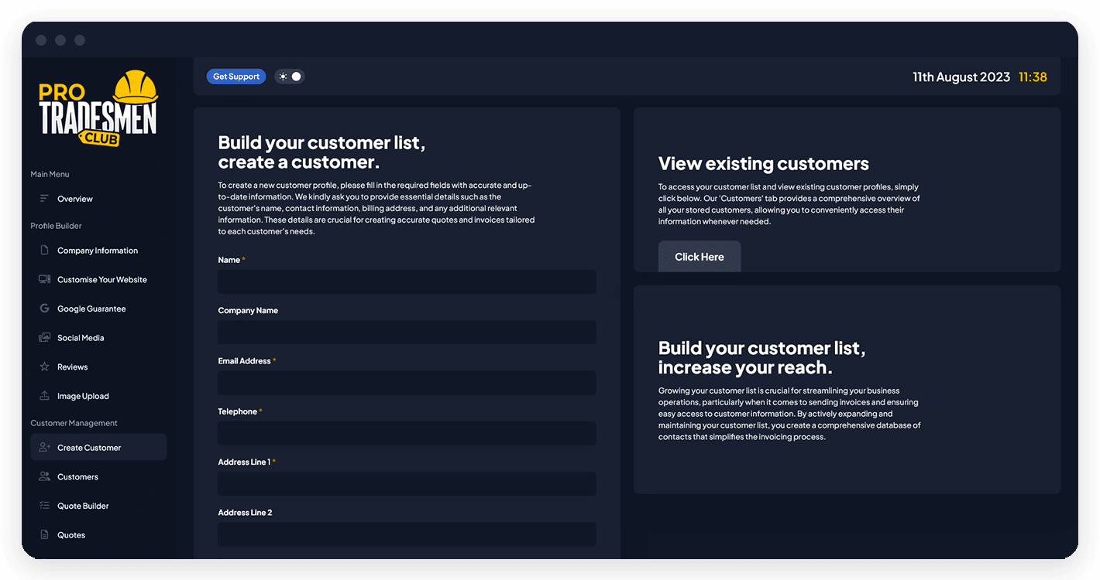Open Image Upload page
1100x580 pixels.
point(98,396)
